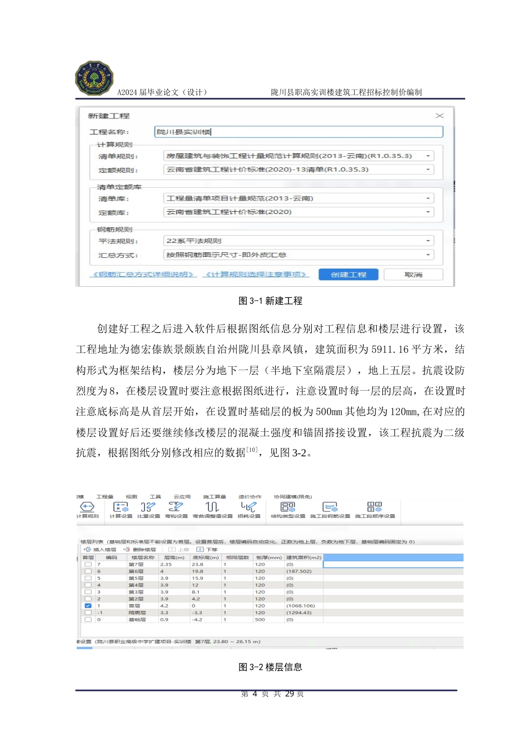The height and width of the screenshot is (747, 528).
Task: Check the 首层 checkbox for 第7层
Action: click(88, 564)
